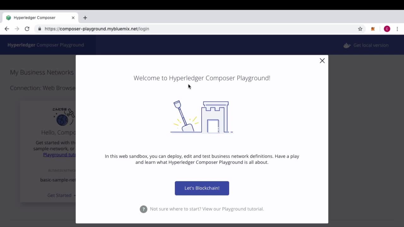The height and width of the screenshot is (227, 404).
Task: Open the 'View our Playground tutorial' link
Action: [x=233, y=209]
